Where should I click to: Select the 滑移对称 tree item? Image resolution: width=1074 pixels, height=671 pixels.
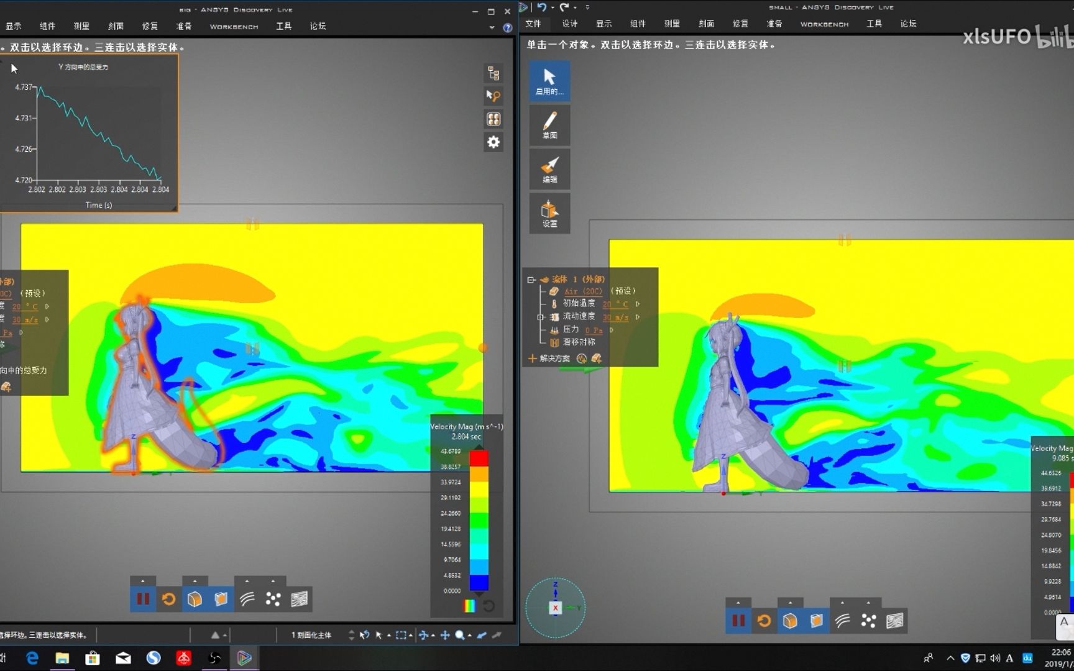(x=579, y=342)
